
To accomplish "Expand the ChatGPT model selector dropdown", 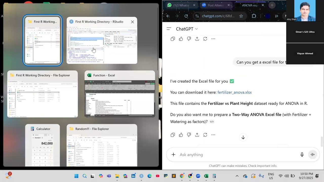I will (187, 29).
